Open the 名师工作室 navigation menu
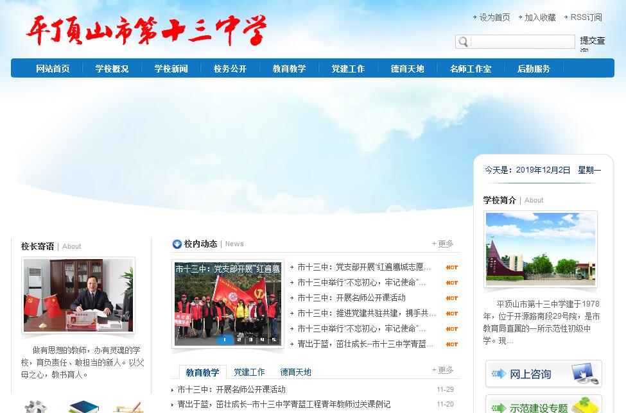The width and height of the screenshot is (626, 413). (471, 69)
